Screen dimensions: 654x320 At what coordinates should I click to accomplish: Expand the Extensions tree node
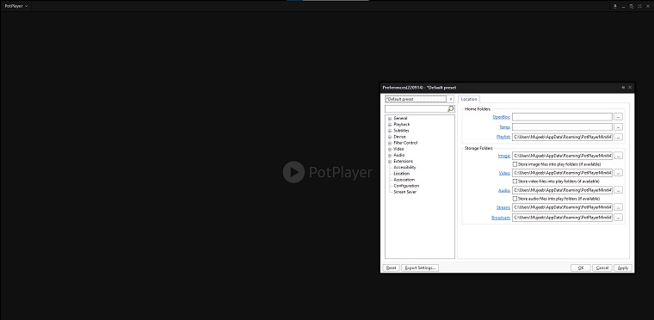(390, 161)
